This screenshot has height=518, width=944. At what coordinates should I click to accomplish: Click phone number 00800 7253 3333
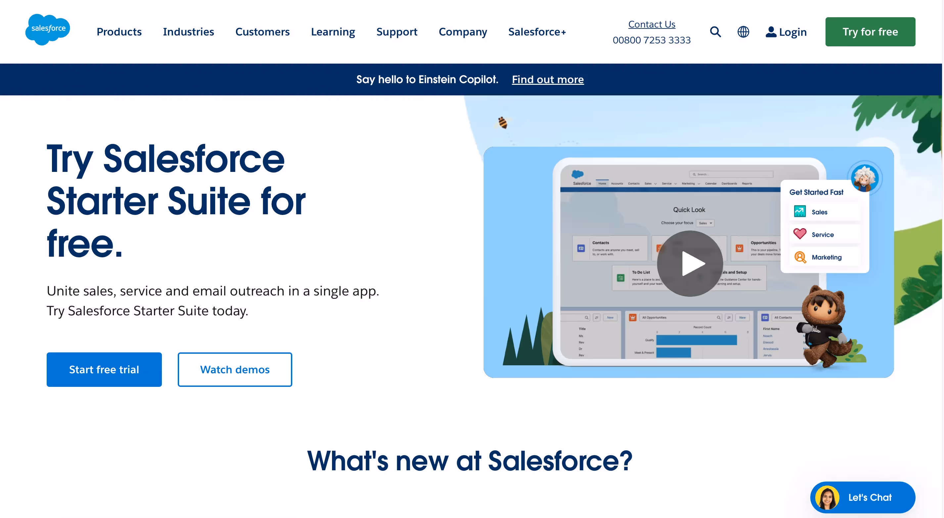tap(651, 40)
